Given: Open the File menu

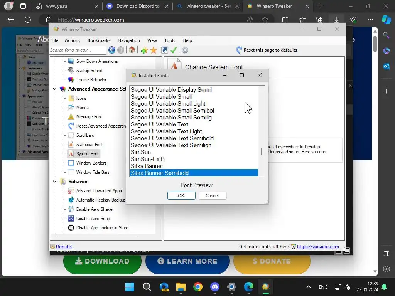Looking at the screenshot, I should pyautogui.click(x=55, y=40).
